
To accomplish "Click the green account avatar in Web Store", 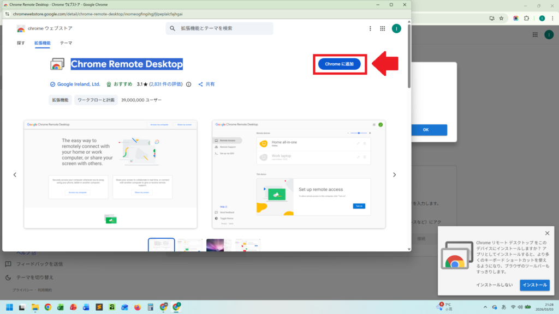I will [396, 28].
